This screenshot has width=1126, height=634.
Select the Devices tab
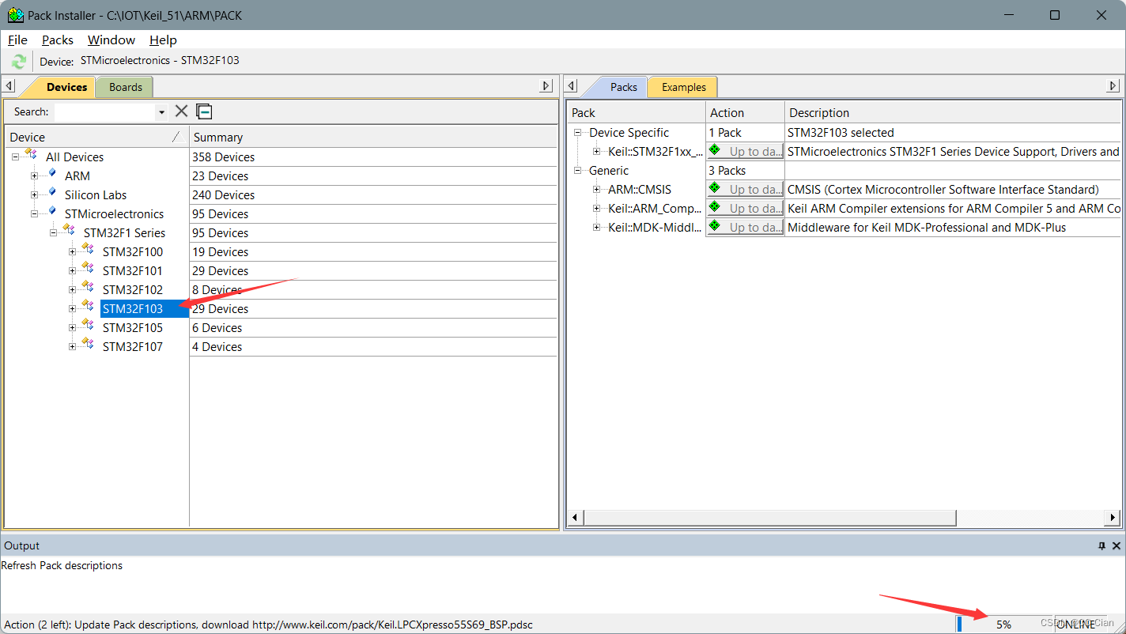[x=66, y=87]
